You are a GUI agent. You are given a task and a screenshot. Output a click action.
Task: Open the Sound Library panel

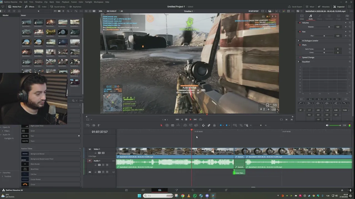click(x=58, y=7)
